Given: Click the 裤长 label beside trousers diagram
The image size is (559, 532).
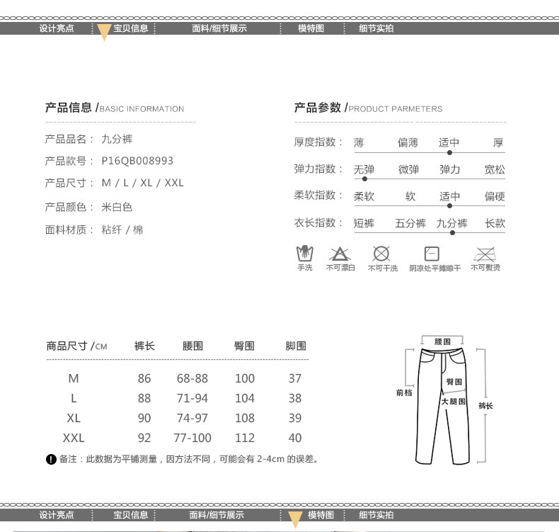Looking at the screenshot, I should [485, 406].
